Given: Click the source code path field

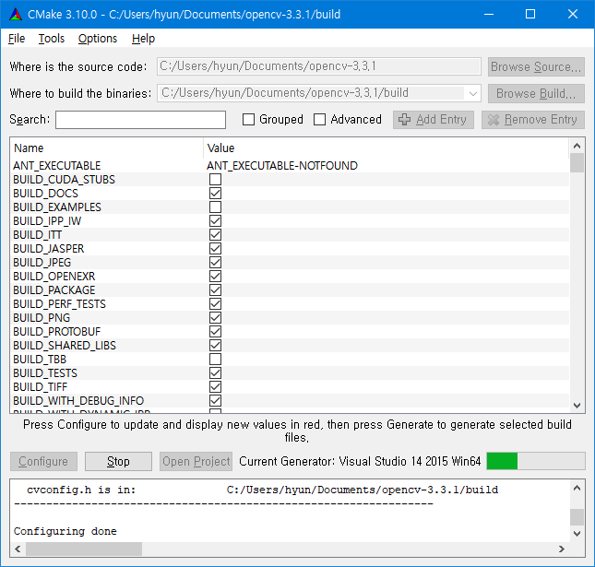Looking at the screenshot, I should point(319,66).
